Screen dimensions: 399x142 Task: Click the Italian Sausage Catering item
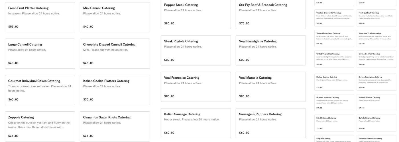coord(196,123)
